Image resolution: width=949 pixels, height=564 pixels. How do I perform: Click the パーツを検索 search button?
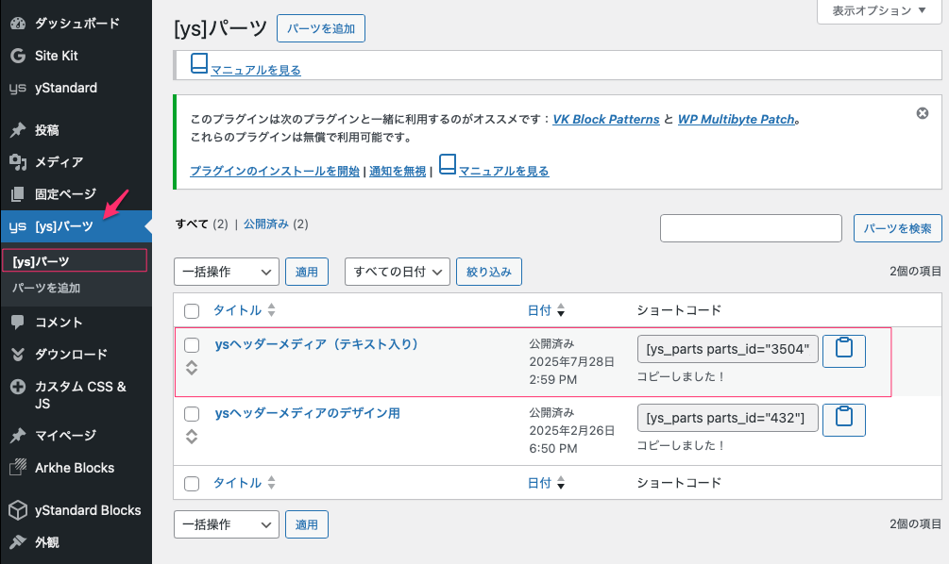897,228
